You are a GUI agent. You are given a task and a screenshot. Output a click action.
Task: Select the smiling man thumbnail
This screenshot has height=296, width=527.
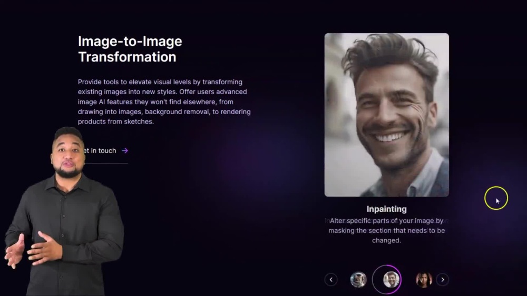(x=391, y=279)
